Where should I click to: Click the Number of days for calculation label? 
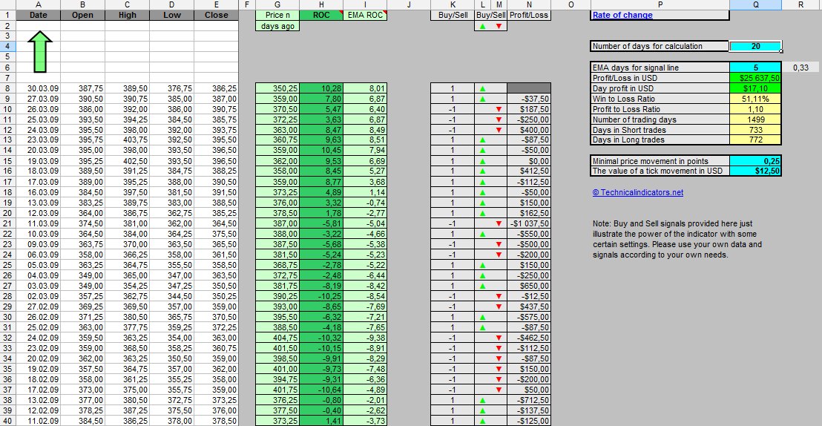click(x=660, y=46)
